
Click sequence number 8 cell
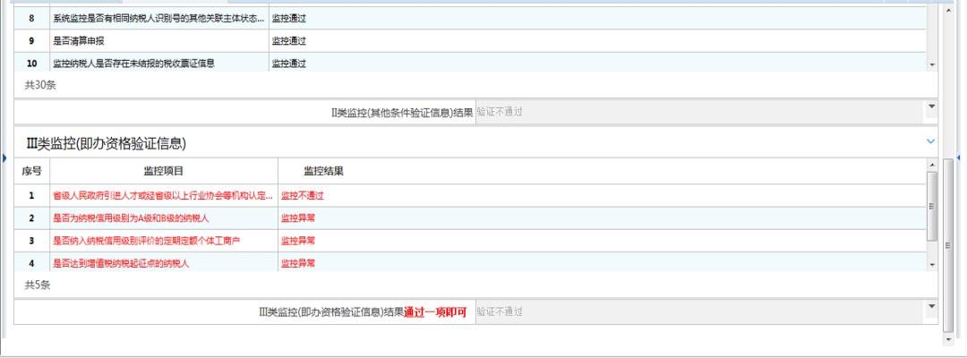pos(31,19)
